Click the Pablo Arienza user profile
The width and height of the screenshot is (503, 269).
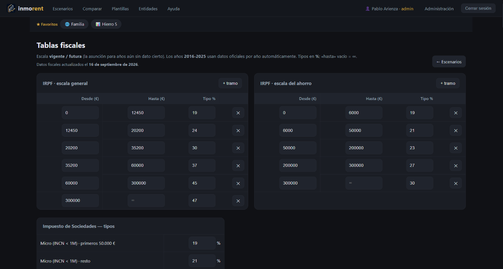pyautogui.click(x=389, y=9)
